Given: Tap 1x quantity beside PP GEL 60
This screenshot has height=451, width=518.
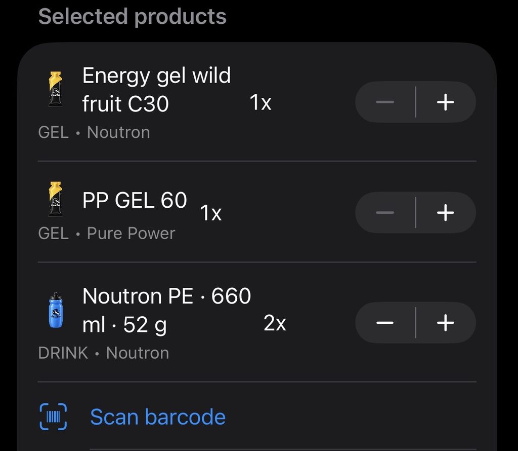Looking at the screenshot, I should 211,212.
